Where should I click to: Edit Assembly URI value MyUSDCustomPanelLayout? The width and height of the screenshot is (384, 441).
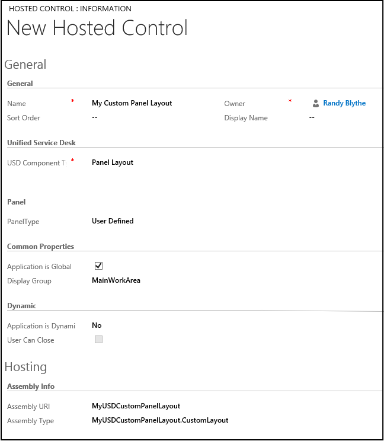136,406
